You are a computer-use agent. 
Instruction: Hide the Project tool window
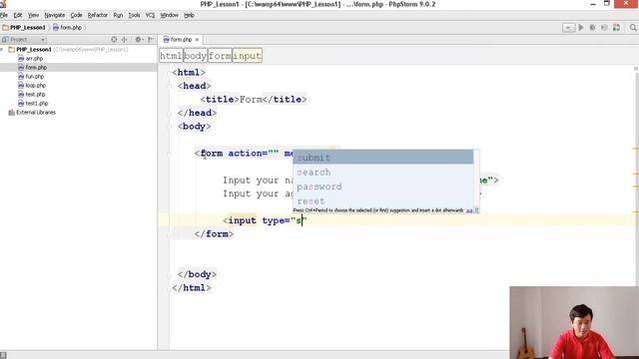coord(151,40)
